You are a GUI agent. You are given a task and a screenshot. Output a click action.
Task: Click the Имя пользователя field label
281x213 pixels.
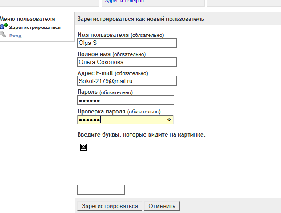(103, 35)
